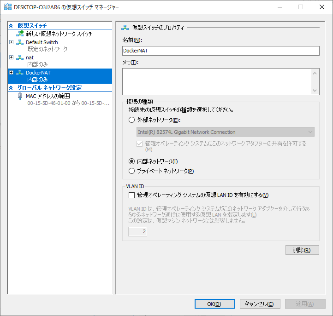Click the new virtual network switch icon
Viewport: 333px width, 316px height.
click(20, 34)
